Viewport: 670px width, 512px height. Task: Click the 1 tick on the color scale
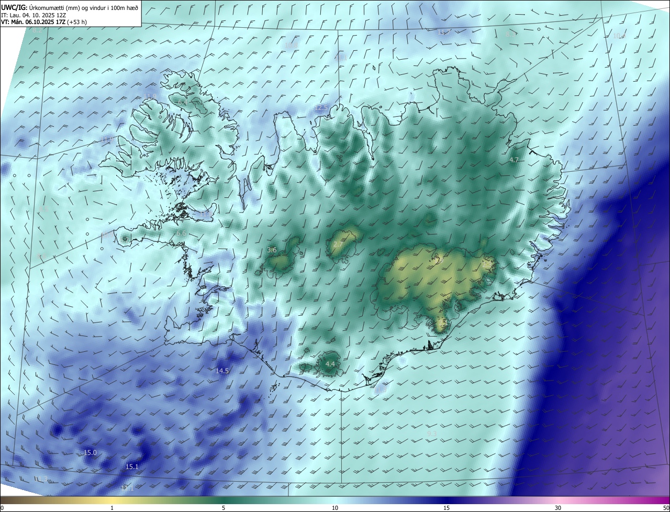point(112,508)
